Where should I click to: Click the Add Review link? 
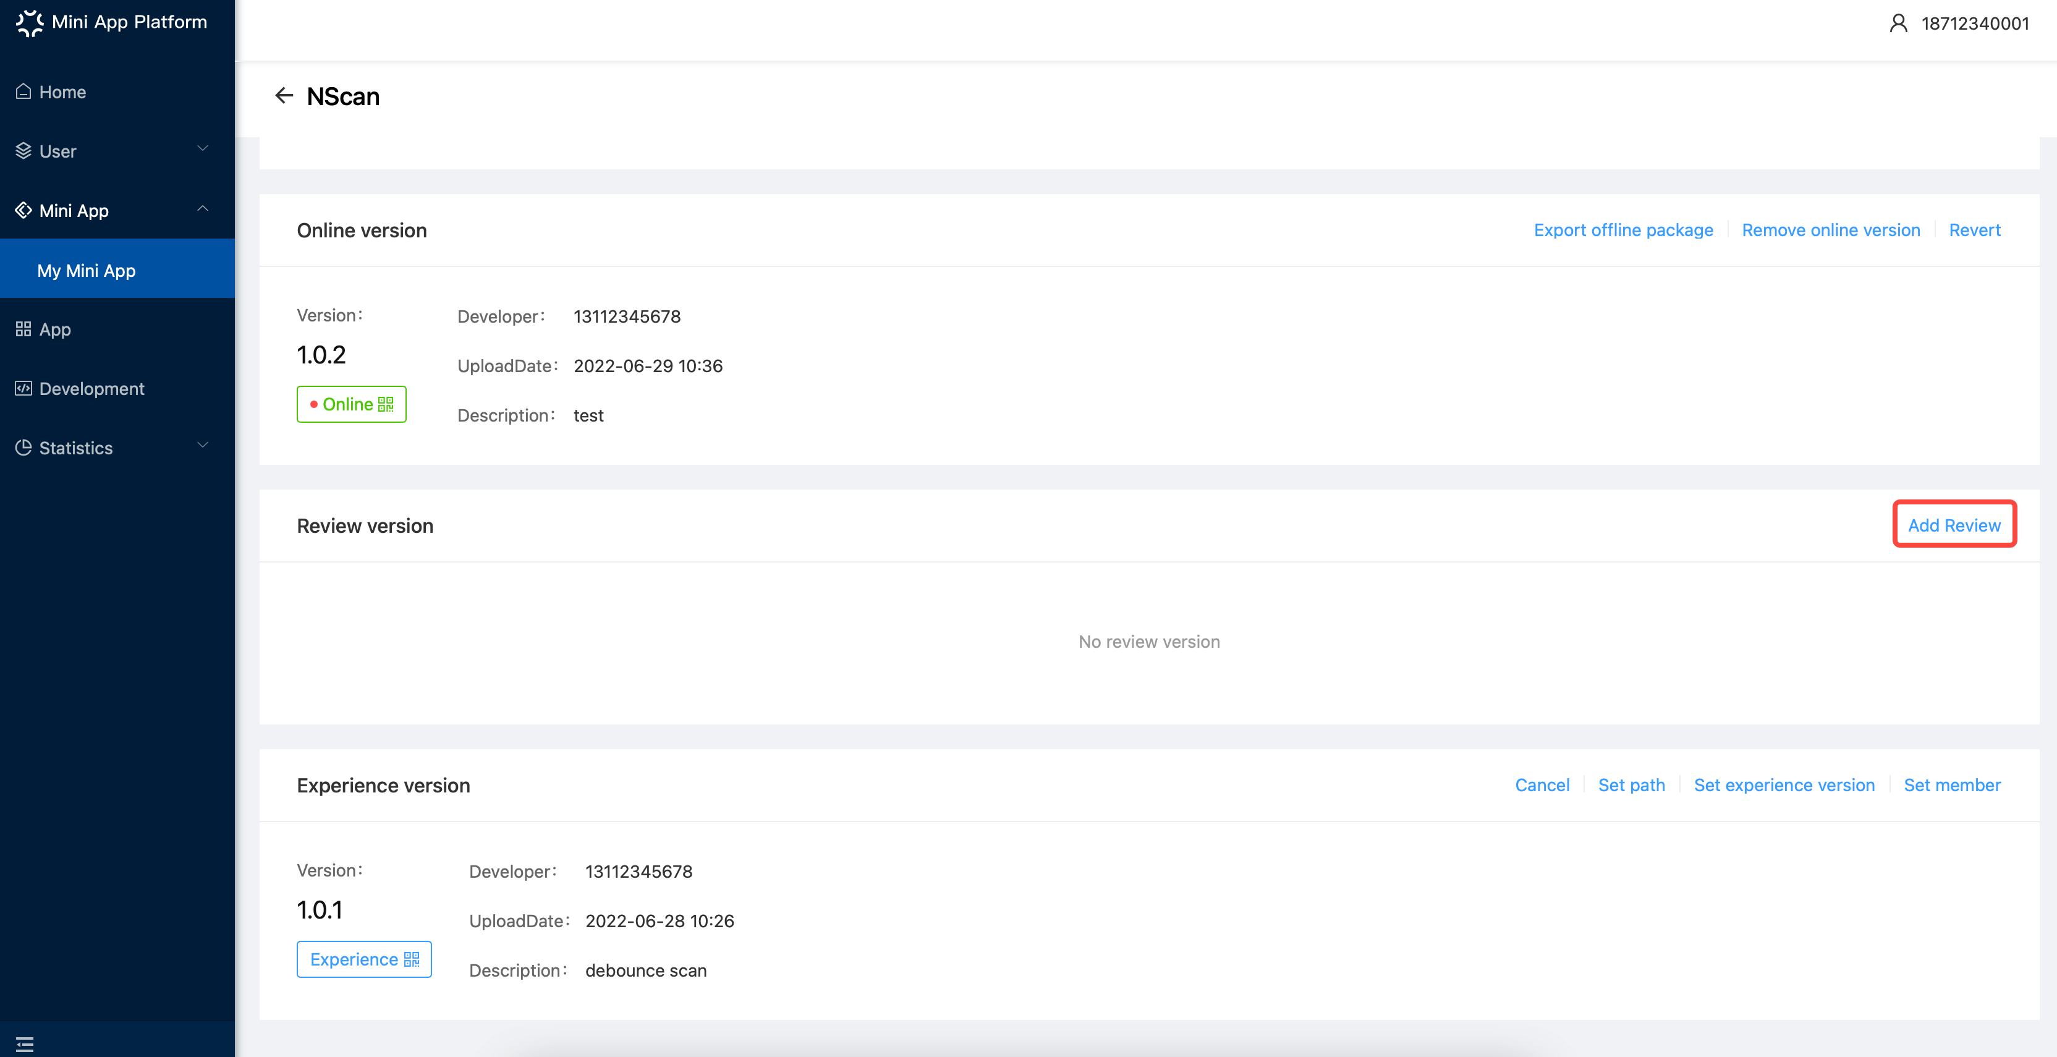(1954, 525)
